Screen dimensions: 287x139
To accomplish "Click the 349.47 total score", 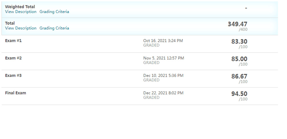I will [238, 24].
